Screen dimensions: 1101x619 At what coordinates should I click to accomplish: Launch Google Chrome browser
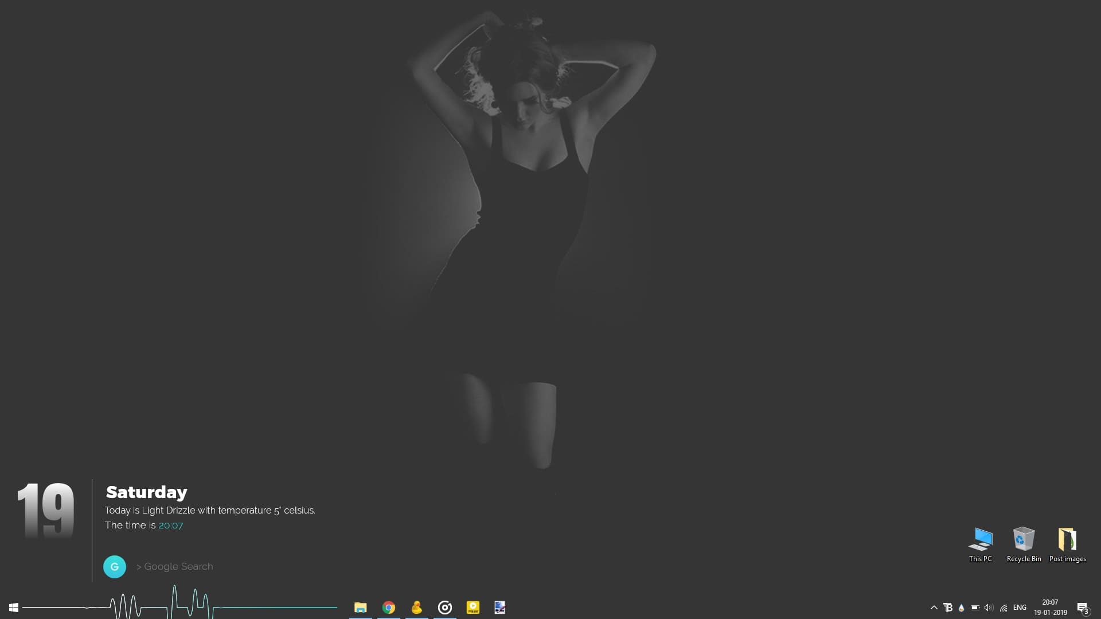click(388, 607)
